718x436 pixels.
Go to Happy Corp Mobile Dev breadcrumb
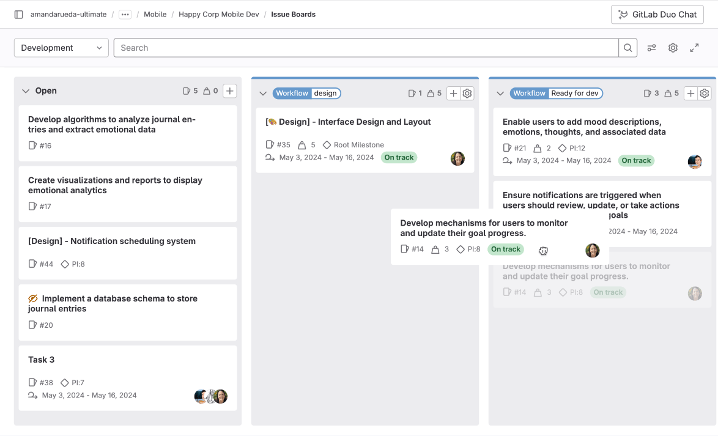click(x=218, y=14)
